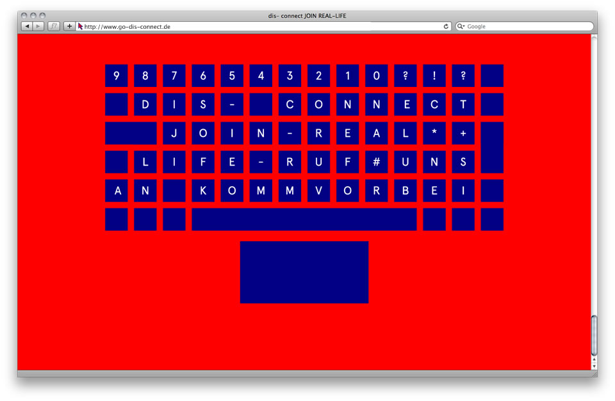
Task: Select the J key of JOIN
Action: 174,133
